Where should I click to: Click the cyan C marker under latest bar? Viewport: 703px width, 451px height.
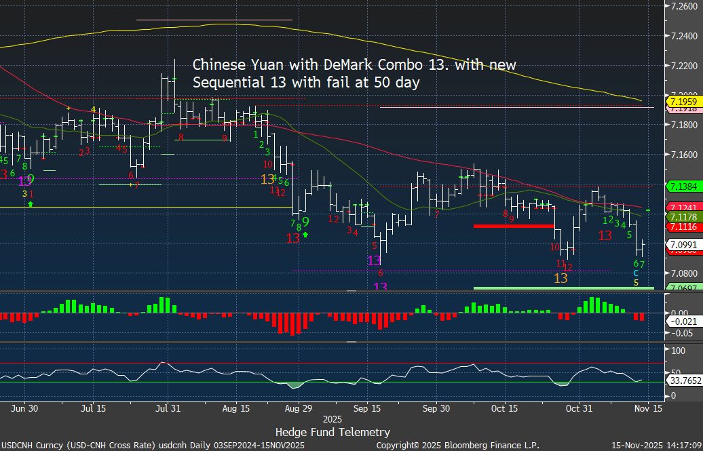636,273
